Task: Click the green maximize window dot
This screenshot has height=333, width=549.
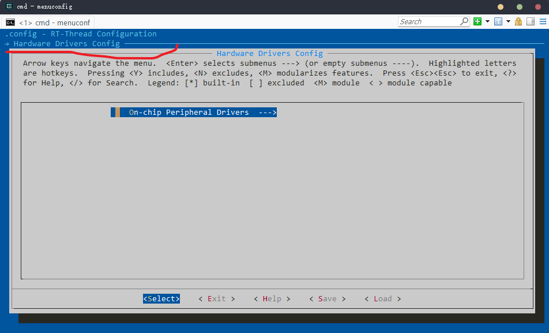Action: (x=519, y=7)
